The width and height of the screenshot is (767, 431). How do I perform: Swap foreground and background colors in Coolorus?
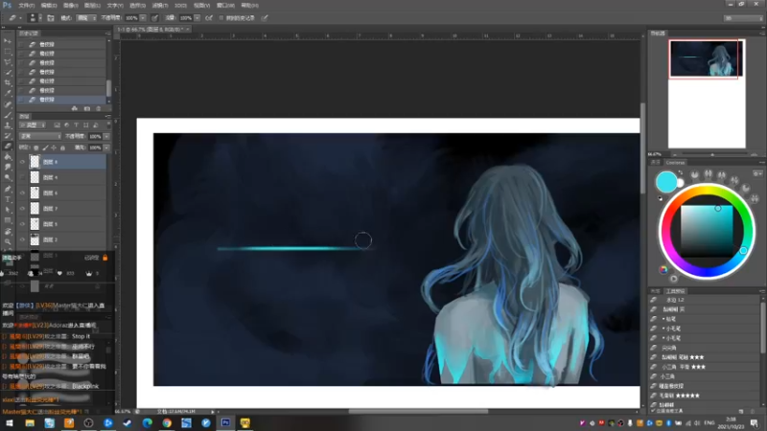681,172
